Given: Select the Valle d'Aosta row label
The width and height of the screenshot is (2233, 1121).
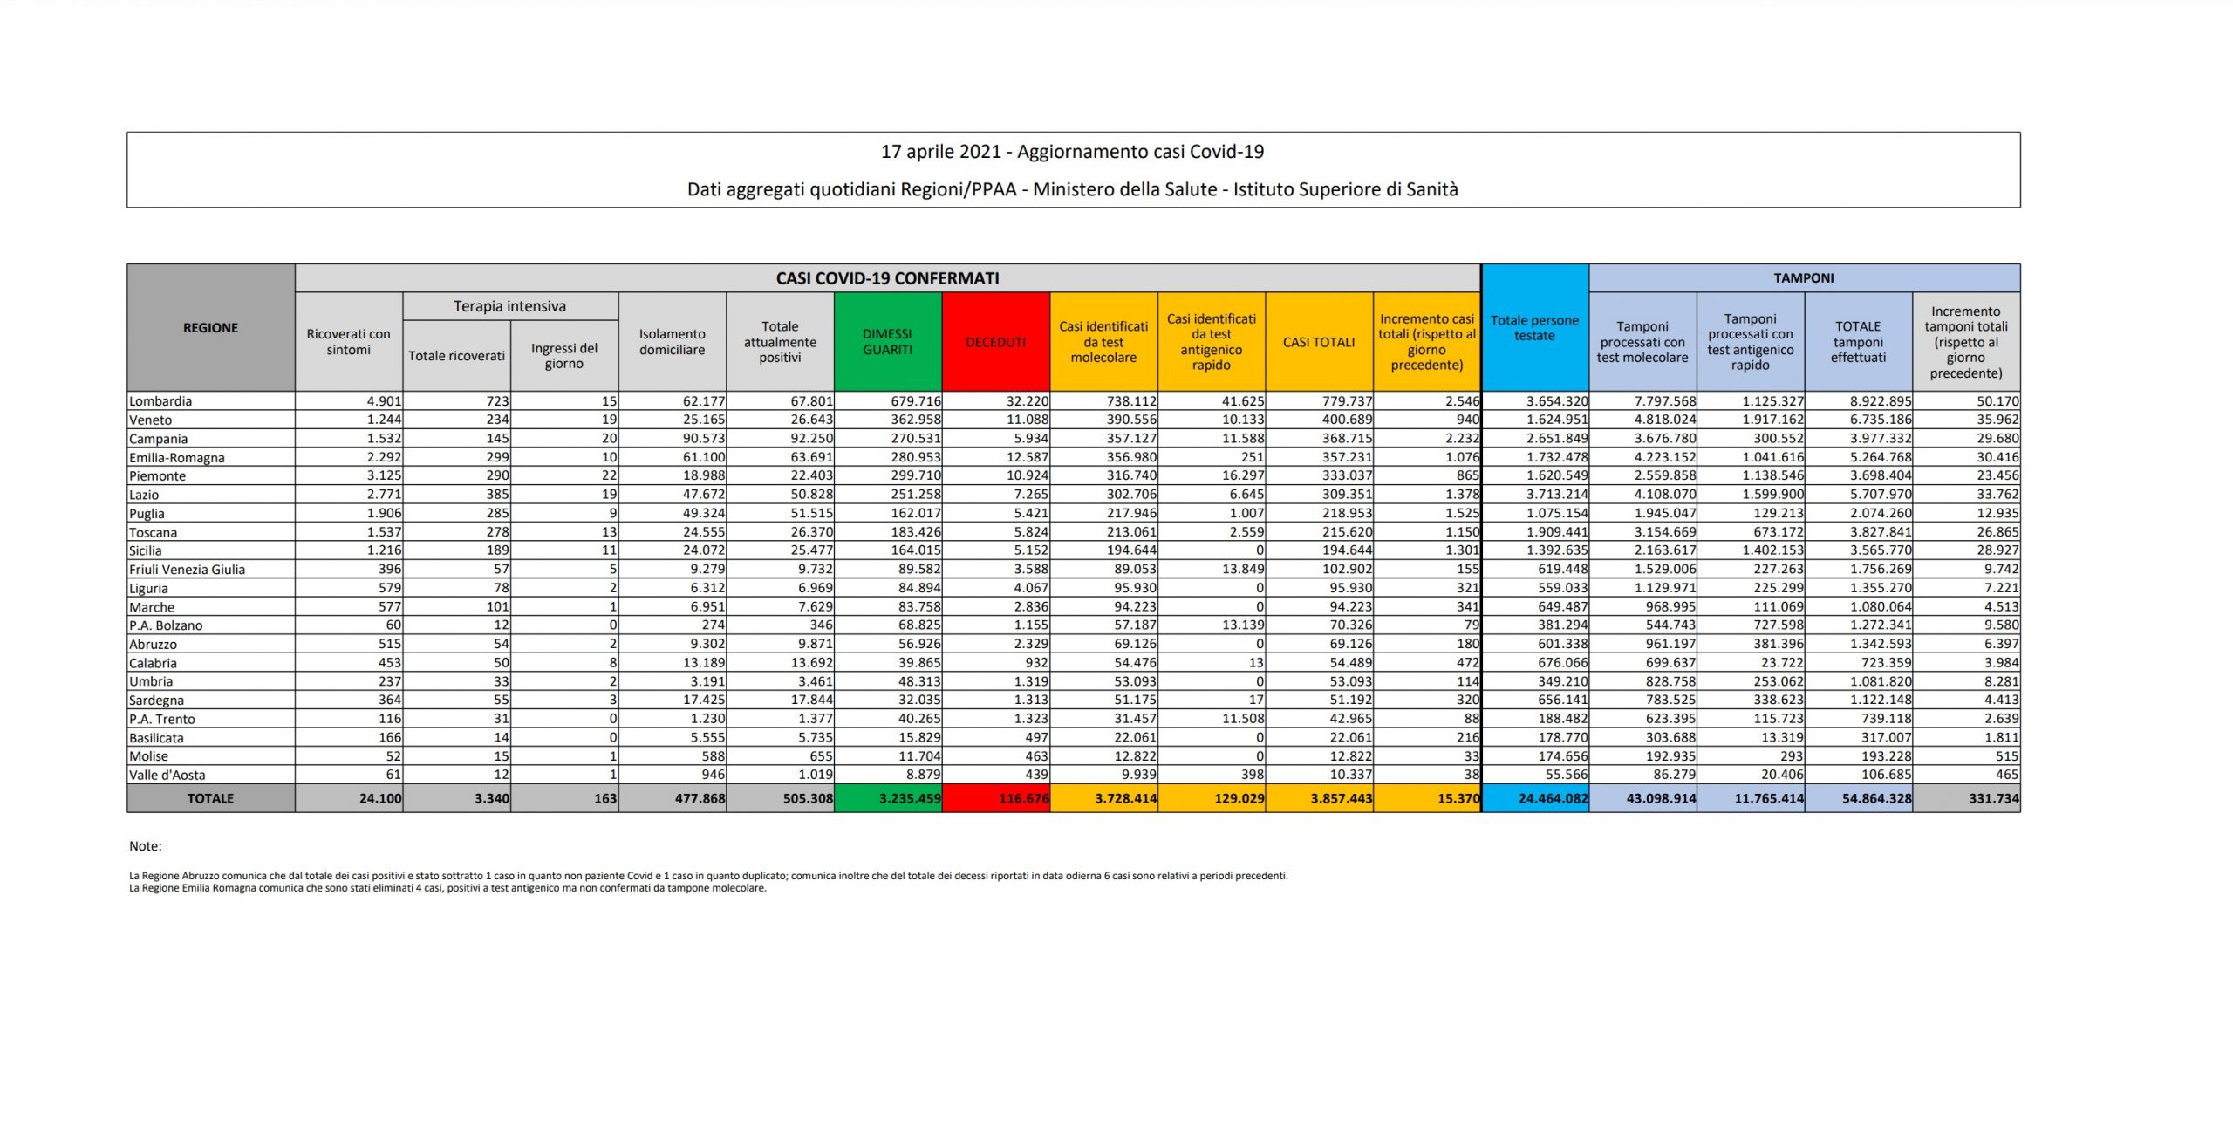Looking at the screenshot, I should 167,775.
